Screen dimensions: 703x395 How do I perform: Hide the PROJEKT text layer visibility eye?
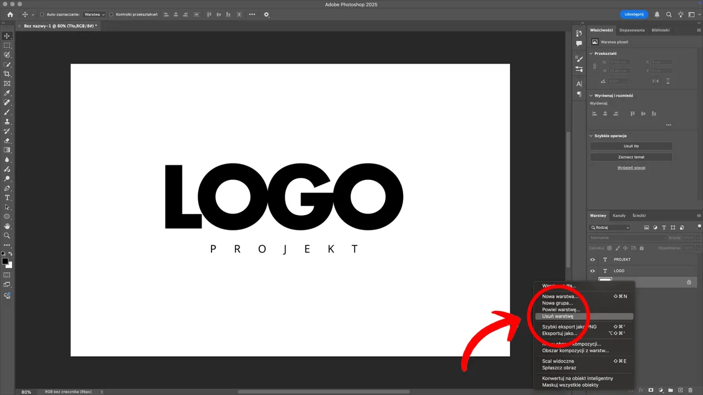(593, 259)
